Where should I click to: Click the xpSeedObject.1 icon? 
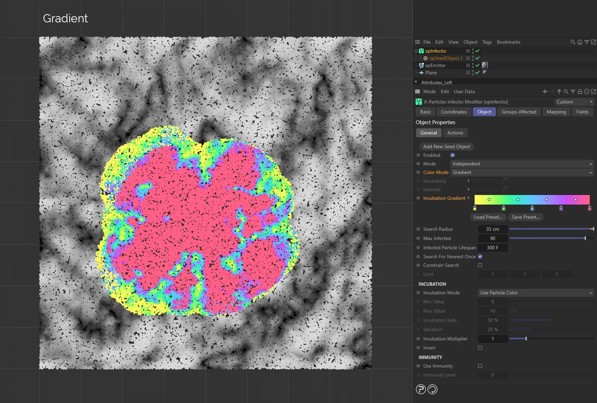coord(426,58)
